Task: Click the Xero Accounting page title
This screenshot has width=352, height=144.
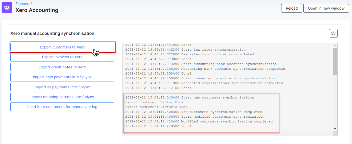Action: 37,10
